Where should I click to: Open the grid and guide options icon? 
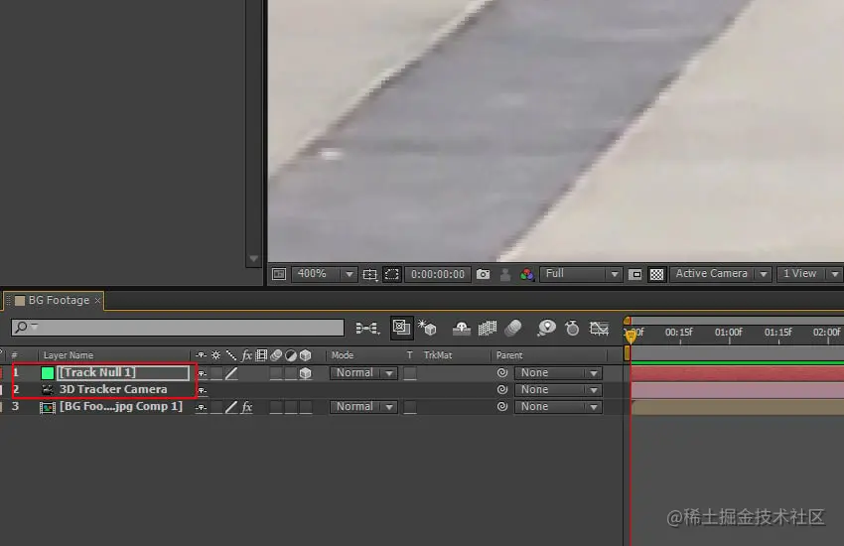point(369,274)
